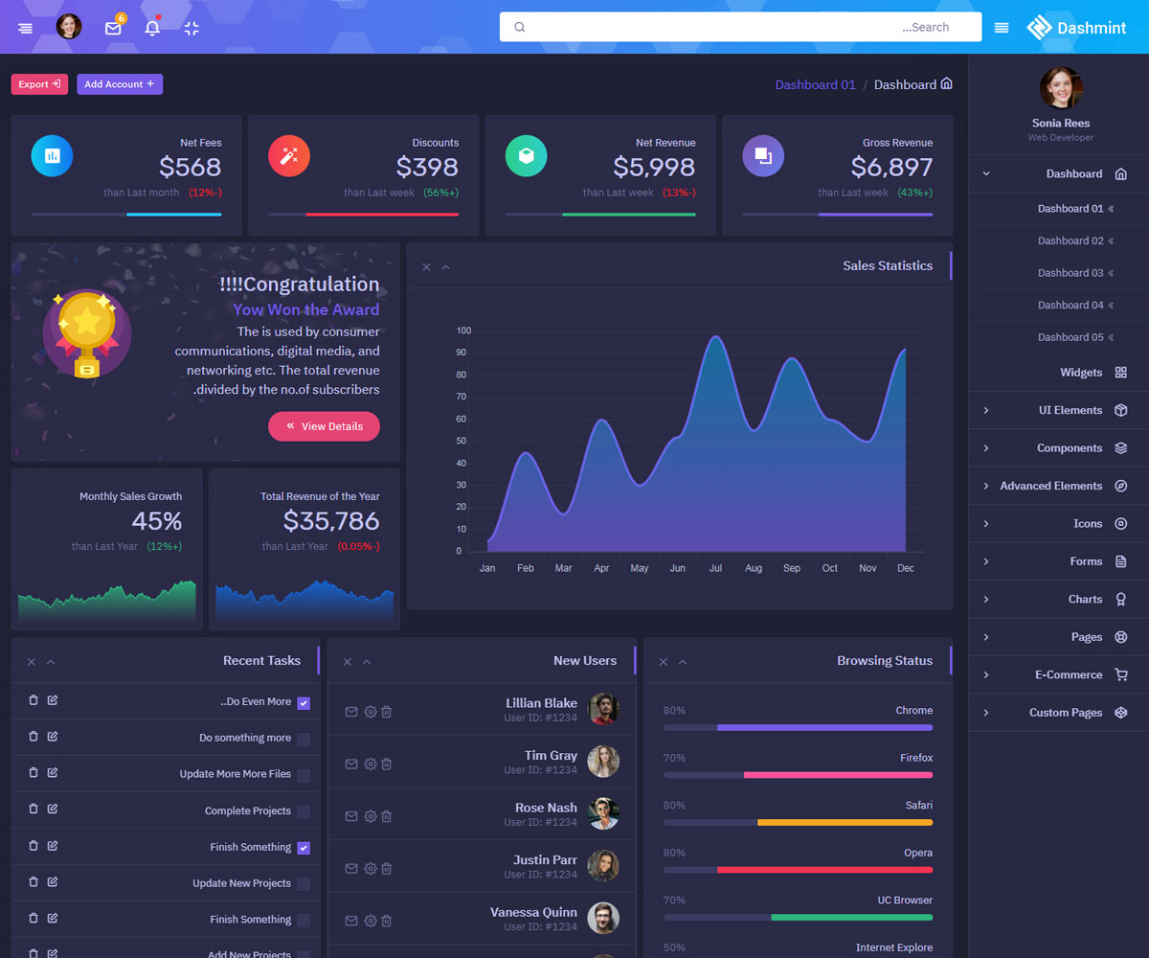
Task: Click the bell alerts icon
Action: 152,28
